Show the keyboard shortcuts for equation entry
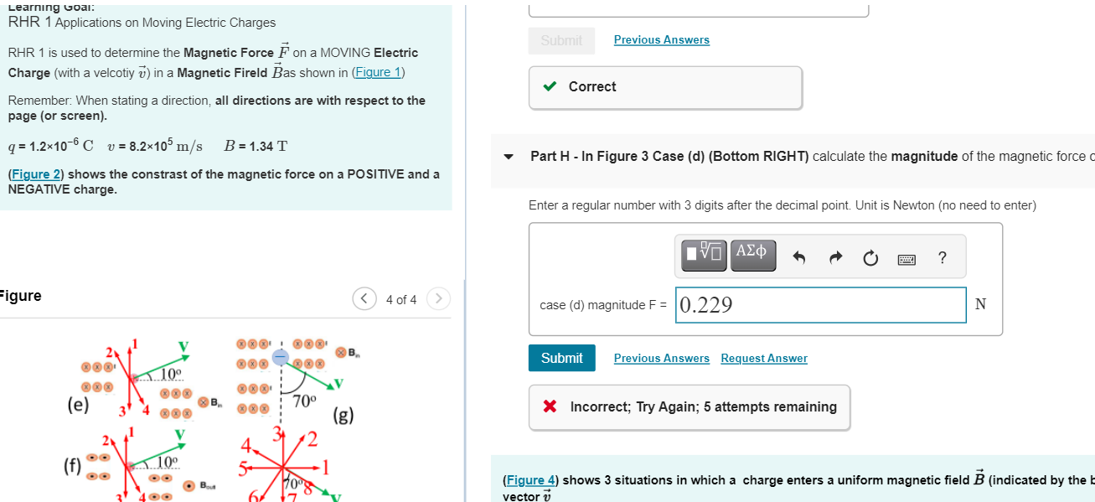 [x=906, y=258]
